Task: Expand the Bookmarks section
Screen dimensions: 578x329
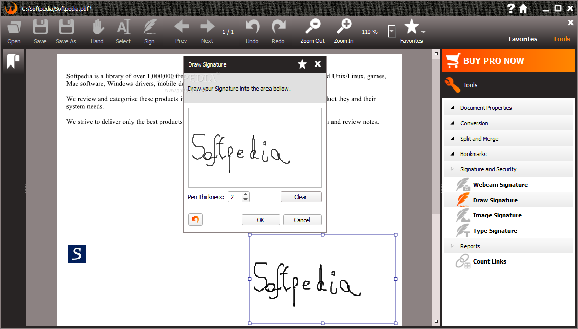Action: [x=509, y=154]
